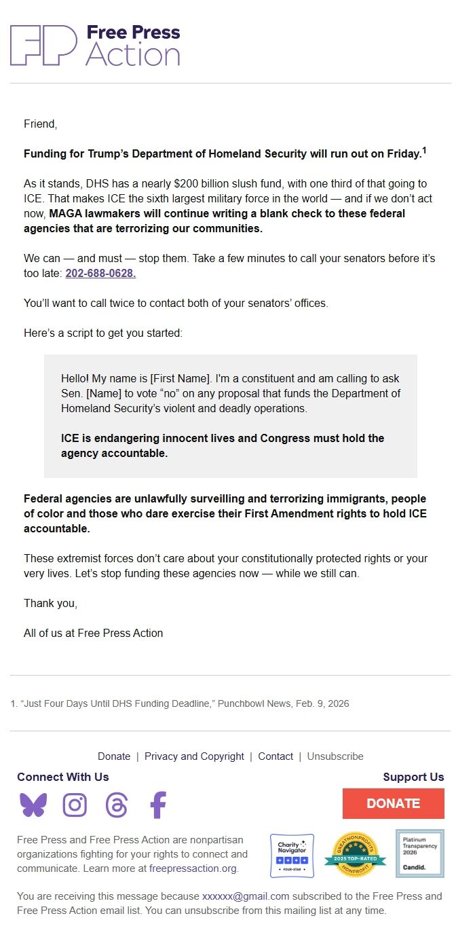This screenshot has height=935, width=475.
Task: Click the Connect With Us heading
Action: (62, 777)
